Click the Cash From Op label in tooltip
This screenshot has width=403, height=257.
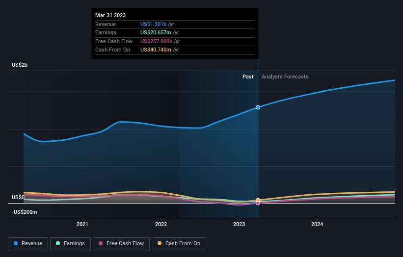tap(112, 50)
